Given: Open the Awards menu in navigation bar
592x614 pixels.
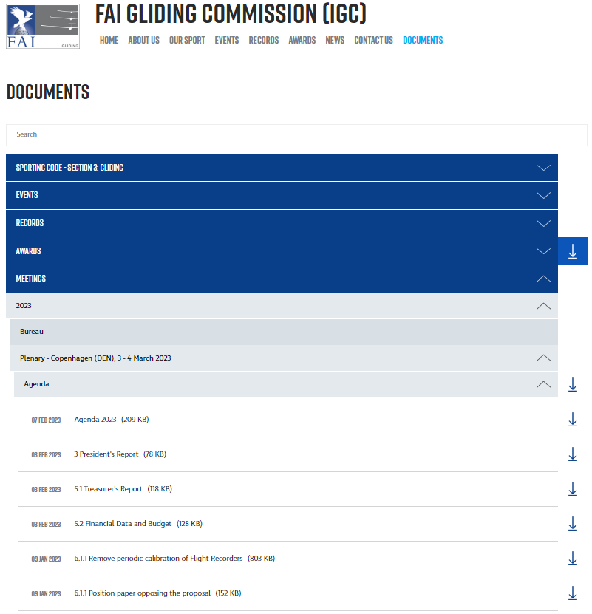Looking at the screenshot, I should pyautogui.click(x=302, y=40).
